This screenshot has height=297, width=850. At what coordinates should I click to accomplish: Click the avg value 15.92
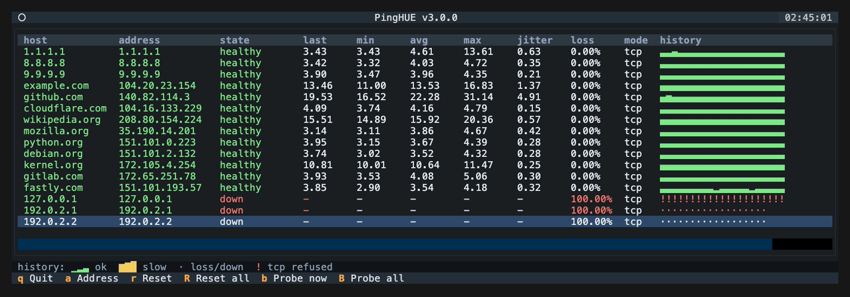[424, 120]
